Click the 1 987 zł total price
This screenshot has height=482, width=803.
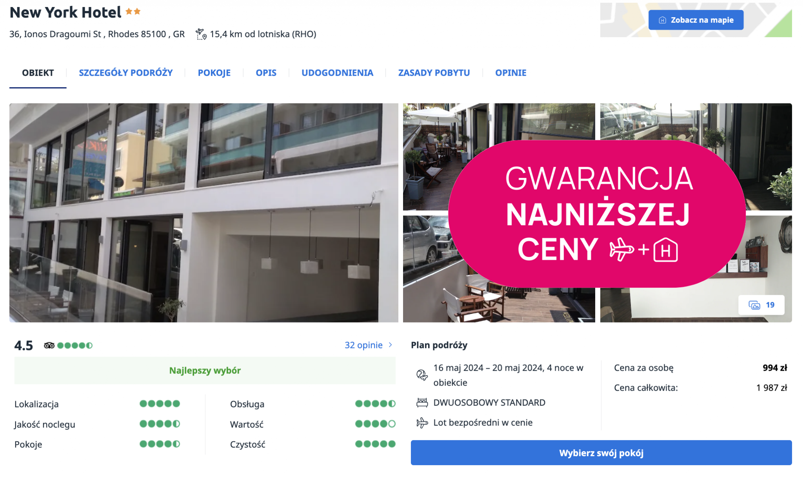(x=772, y=388)
